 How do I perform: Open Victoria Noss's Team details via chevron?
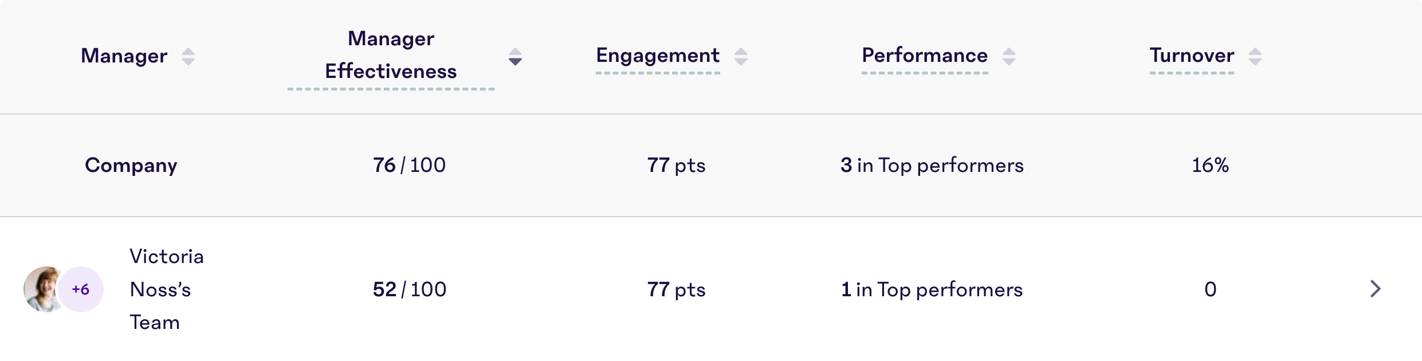click(1375, 289)
